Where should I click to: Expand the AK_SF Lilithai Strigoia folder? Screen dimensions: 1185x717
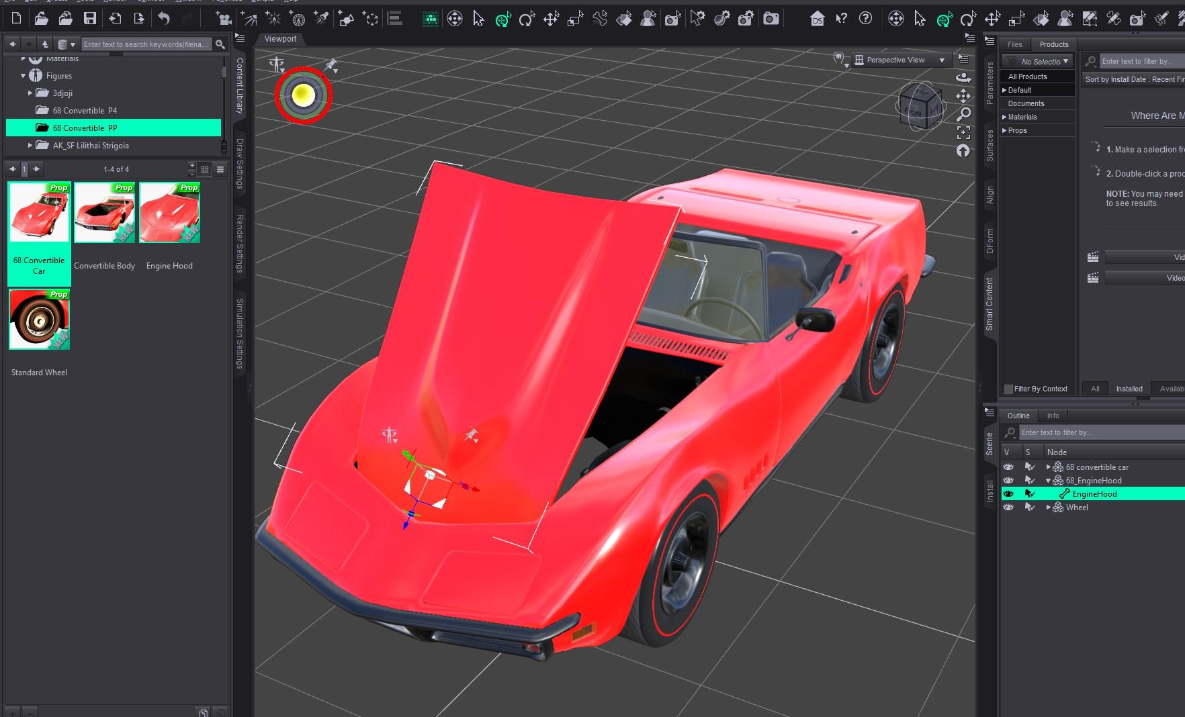pyautogui.click(x=30, y=145)
